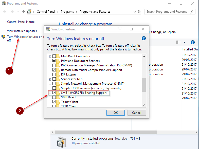The height and width of the screenshot is (149, 199).
Task: Check the Simple TCPIP services box
Action: click(54, 88)
